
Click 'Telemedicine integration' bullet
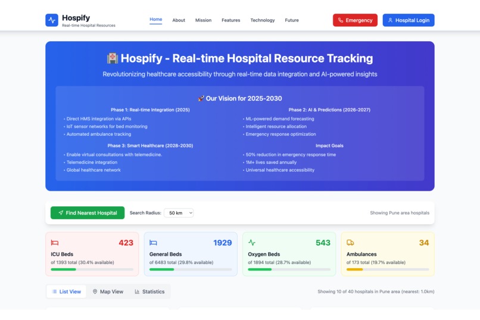(x=92, y=162)
